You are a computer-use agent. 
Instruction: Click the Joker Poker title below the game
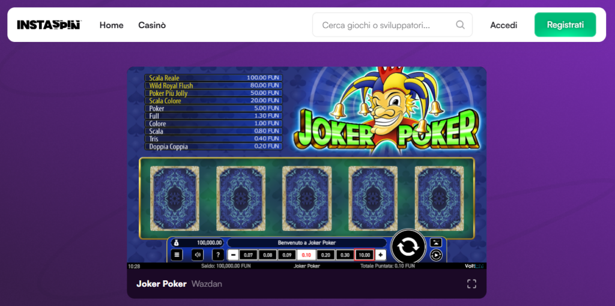162,284
